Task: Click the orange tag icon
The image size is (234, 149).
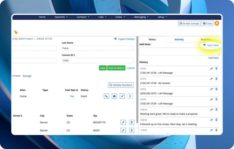Action: (16, 32)
